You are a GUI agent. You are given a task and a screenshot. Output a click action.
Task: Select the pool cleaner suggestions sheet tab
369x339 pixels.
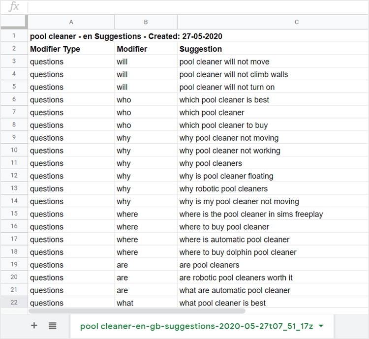pyautogui.click(x=196, y=326)
